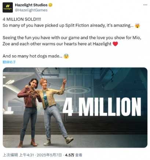Click the large 4 MILLION banner text

click(102, 107)
